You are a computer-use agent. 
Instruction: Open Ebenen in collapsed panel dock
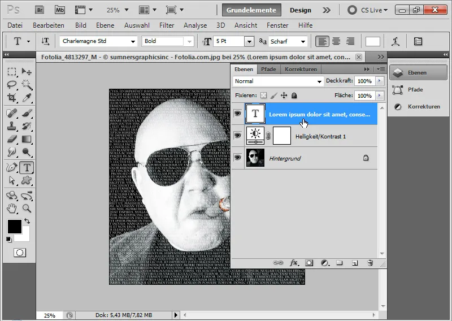coord(418,73)
